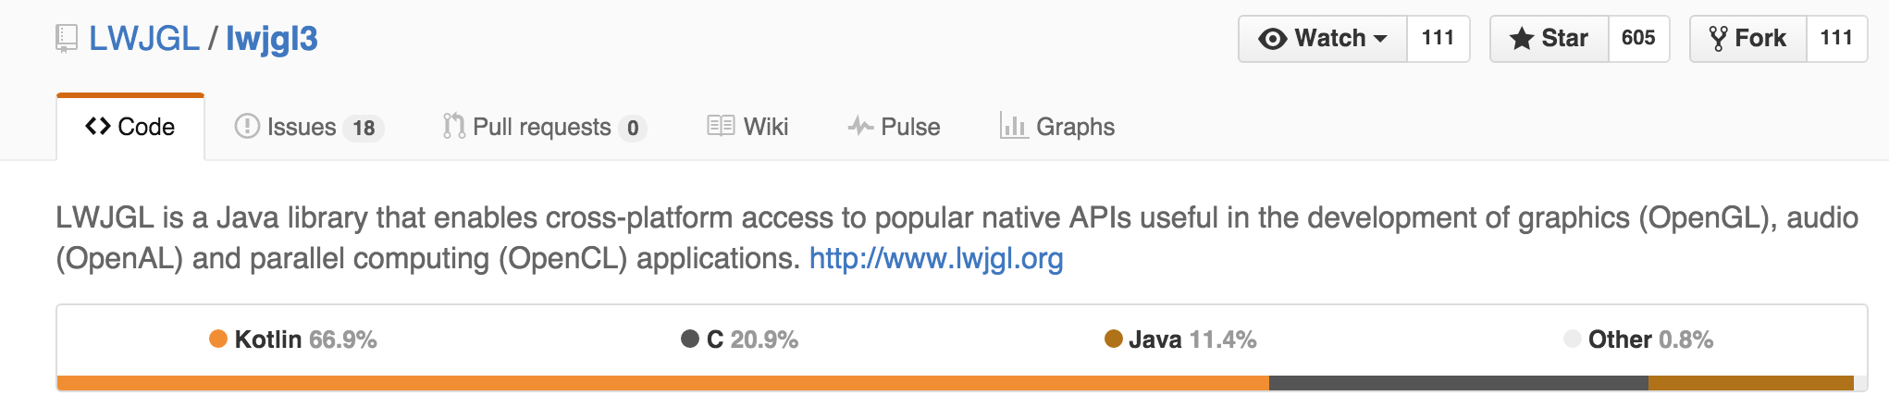
Task: Click the eye icon in Watch button
Action: point(1273,39)
